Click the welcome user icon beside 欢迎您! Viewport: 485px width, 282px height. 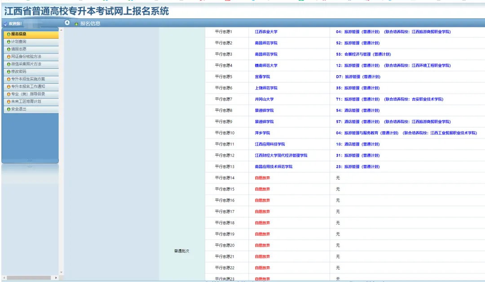[5, 23]
